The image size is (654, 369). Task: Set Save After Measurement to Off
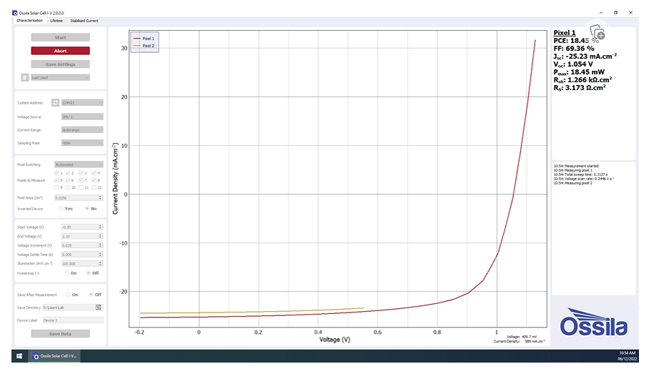91,295
